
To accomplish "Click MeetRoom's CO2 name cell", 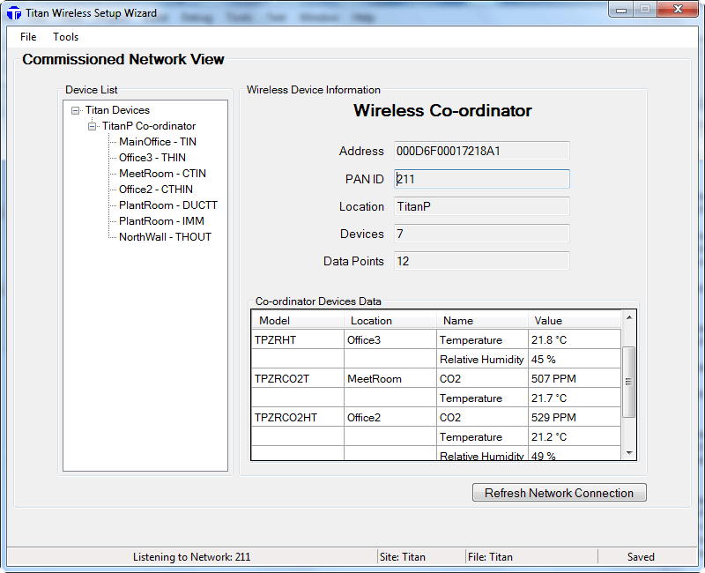I will 482,379.
